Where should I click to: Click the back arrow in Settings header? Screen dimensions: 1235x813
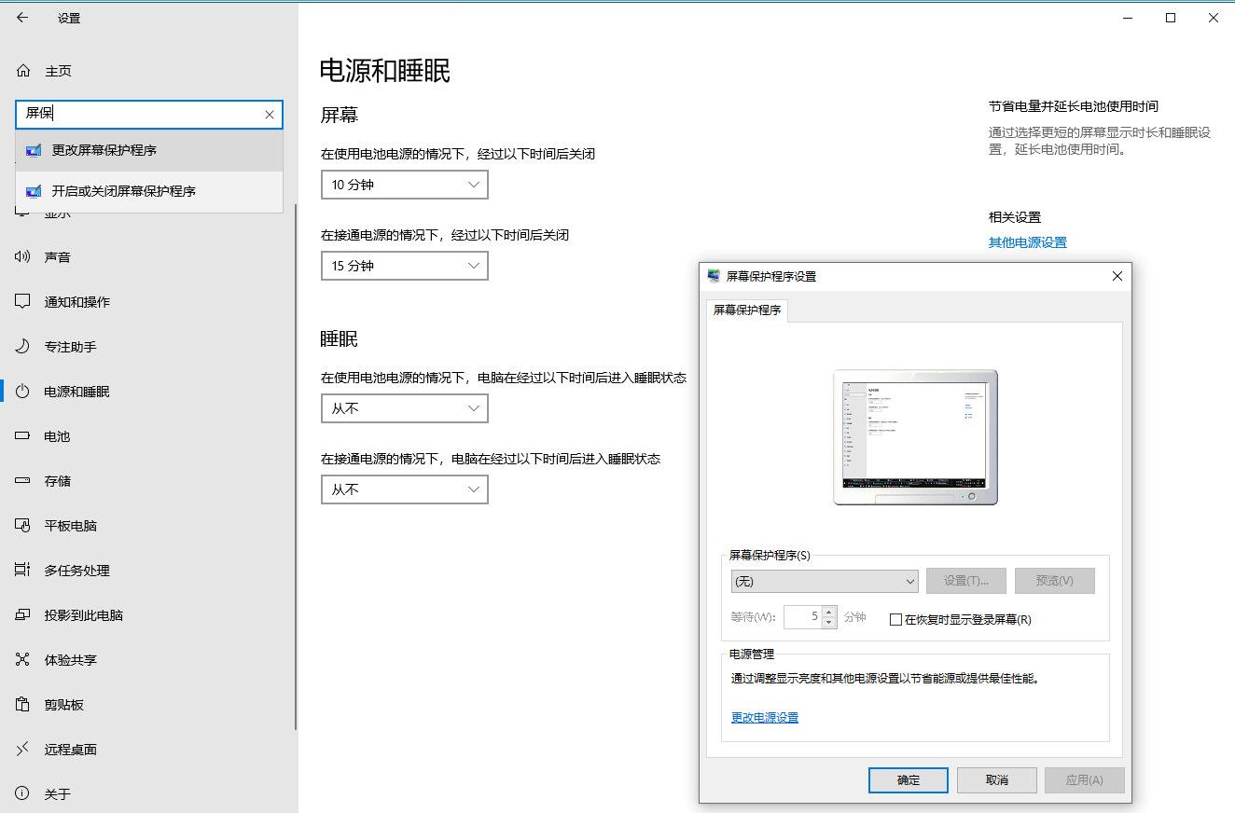(x=22, y=18)
